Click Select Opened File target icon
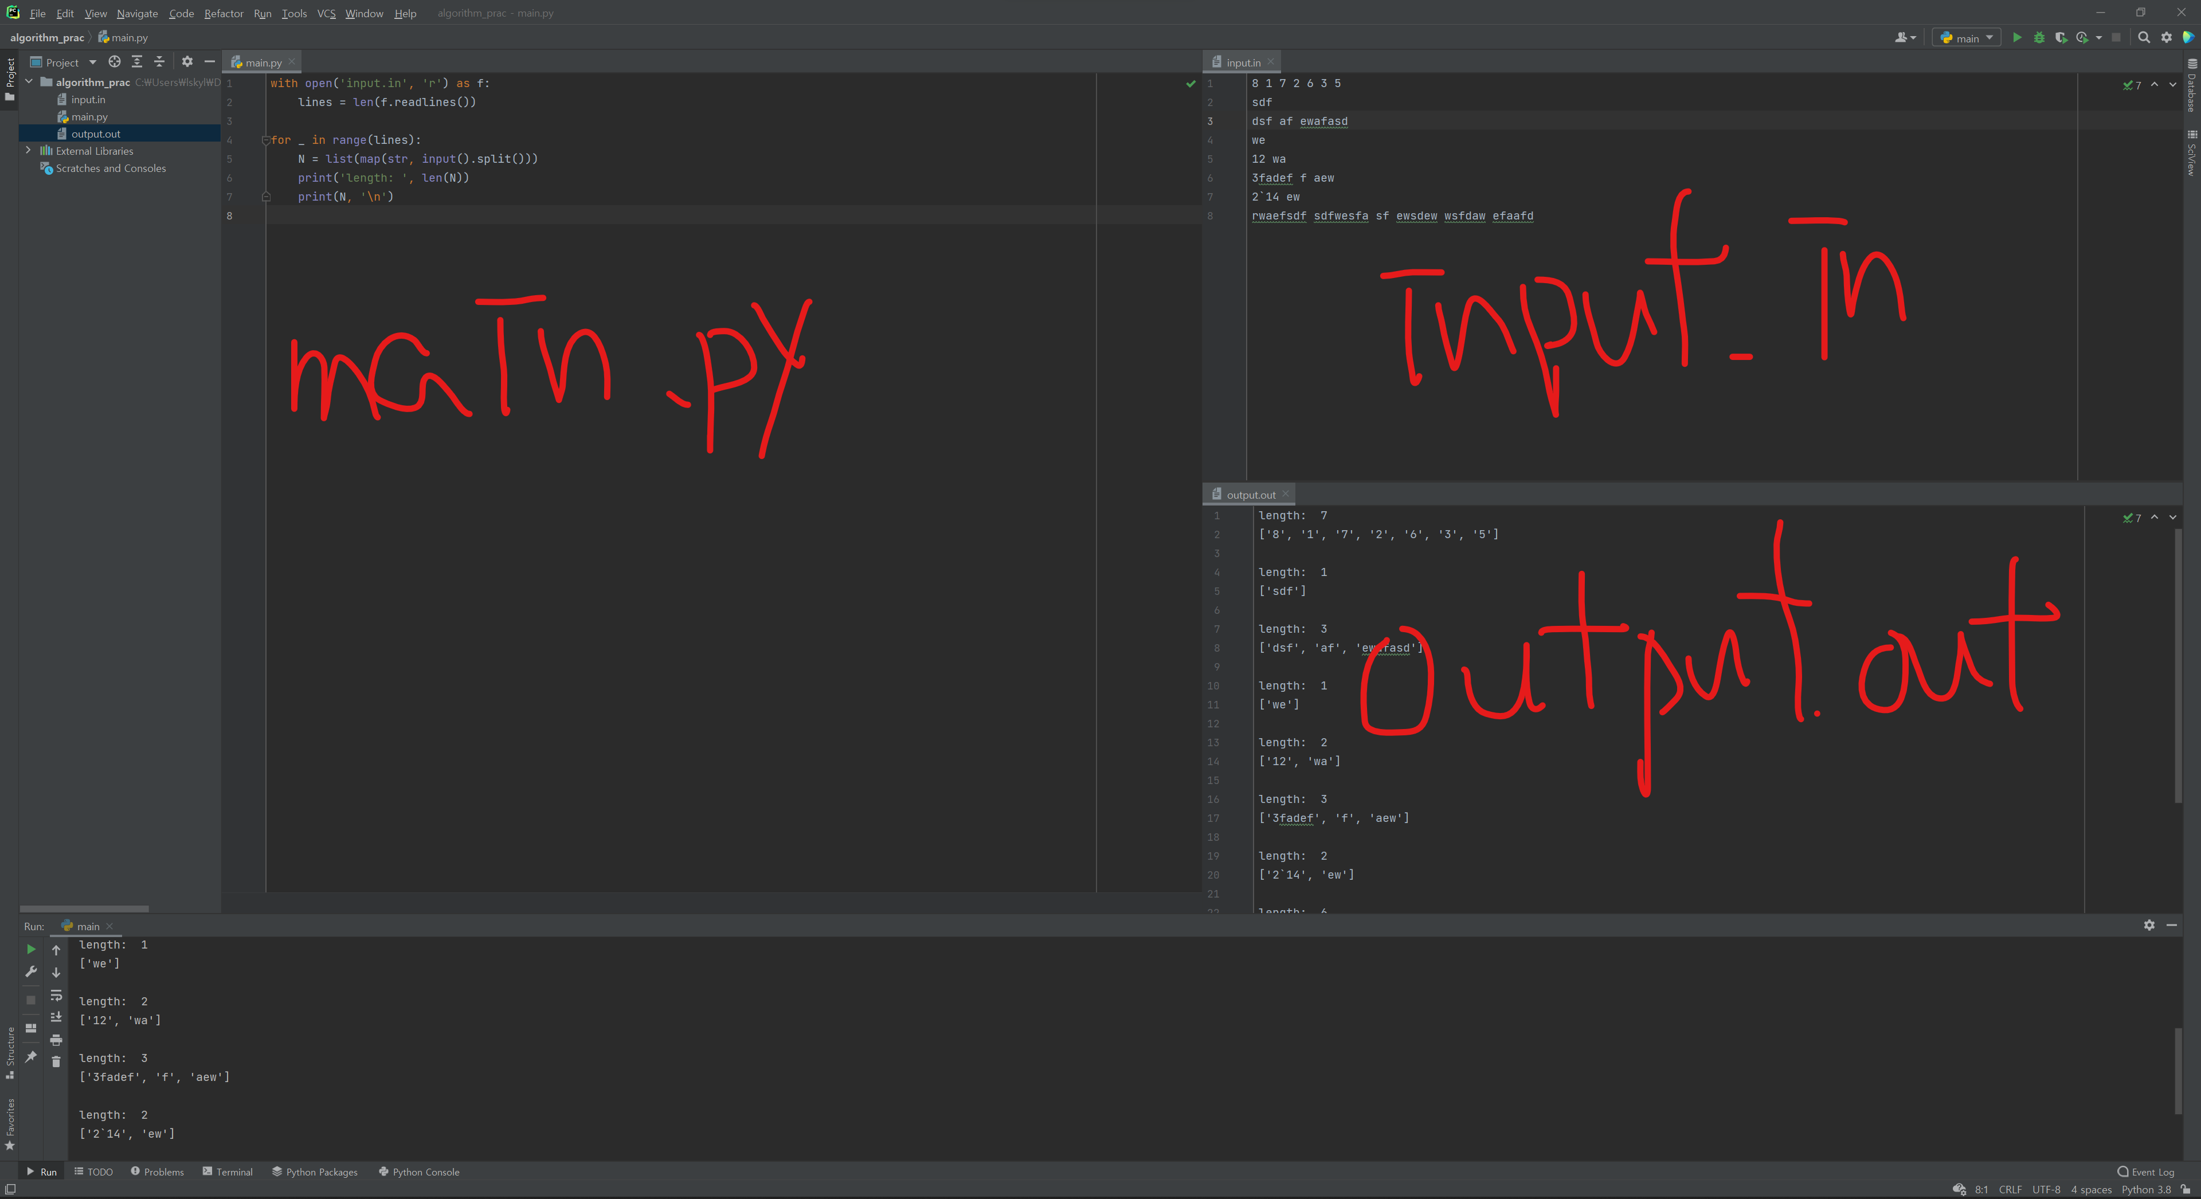 click(115, 61)
